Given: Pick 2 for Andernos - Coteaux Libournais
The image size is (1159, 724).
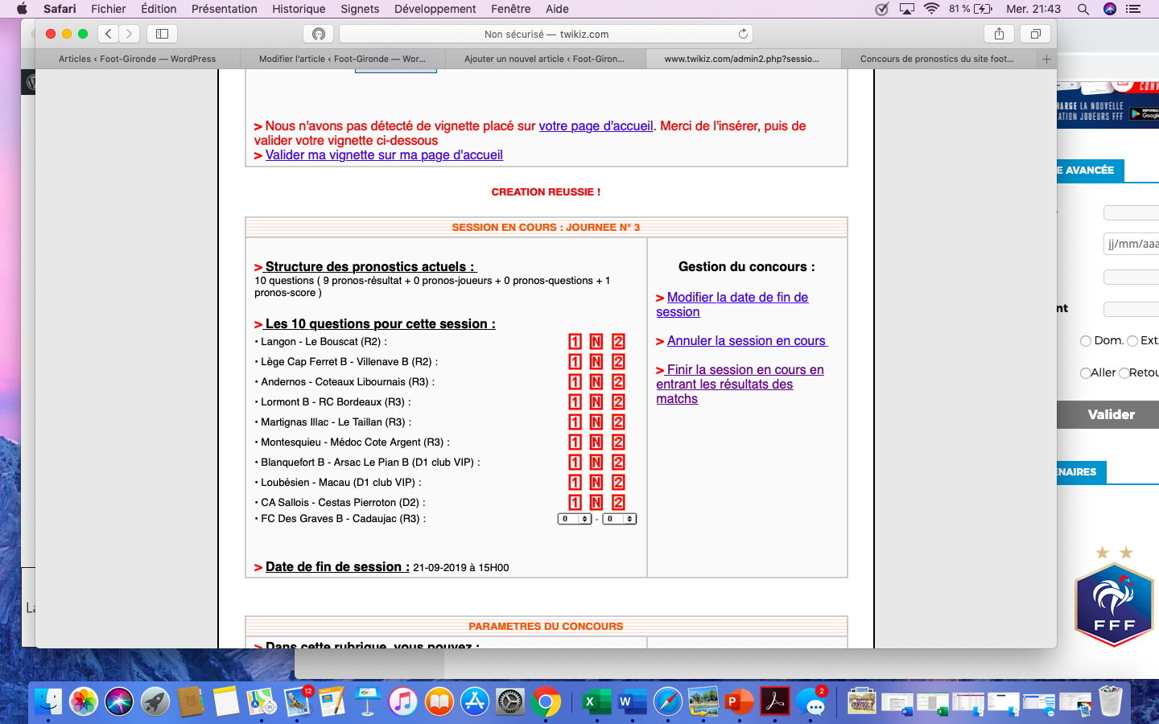Looking at the screenshot, I should (618, 382).
